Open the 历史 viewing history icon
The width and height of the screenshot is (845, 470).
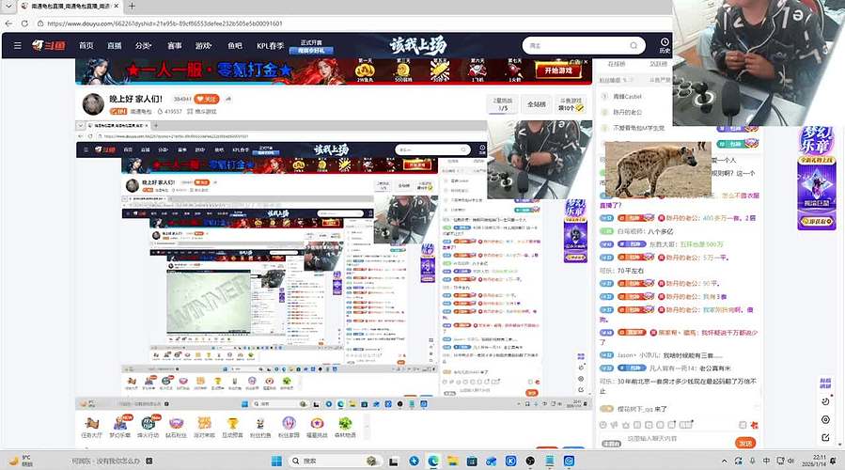pos(665,45)
